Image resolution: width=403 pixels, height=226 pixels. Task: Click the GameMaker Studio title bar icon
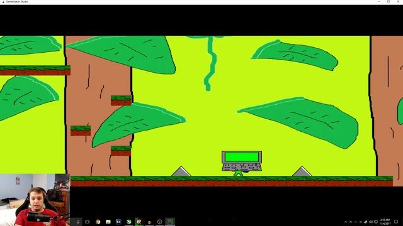click(3, 1)
